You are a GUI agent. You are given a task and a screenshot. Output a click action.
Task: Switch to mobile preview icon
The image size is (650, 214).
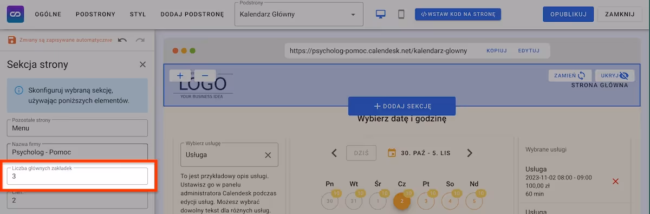click(401, 15)
